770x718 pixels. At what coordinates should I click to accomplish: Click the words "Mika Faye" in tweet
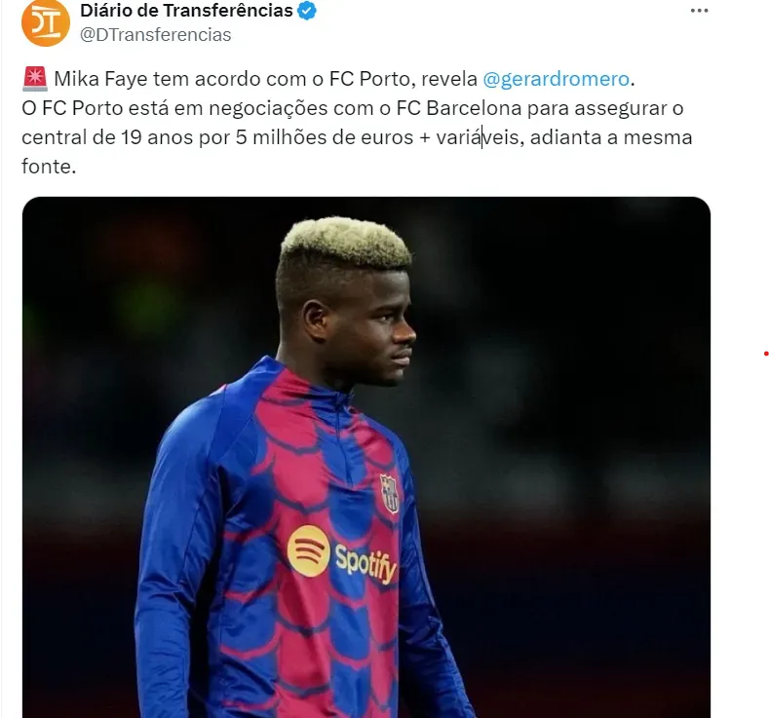click(100, 79)
